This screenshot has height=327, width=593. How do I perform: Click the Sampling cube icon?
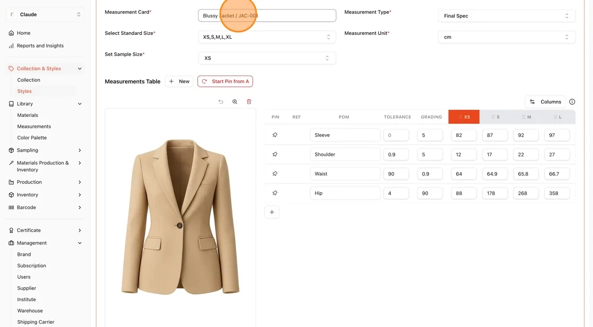[x=11, y=150]
